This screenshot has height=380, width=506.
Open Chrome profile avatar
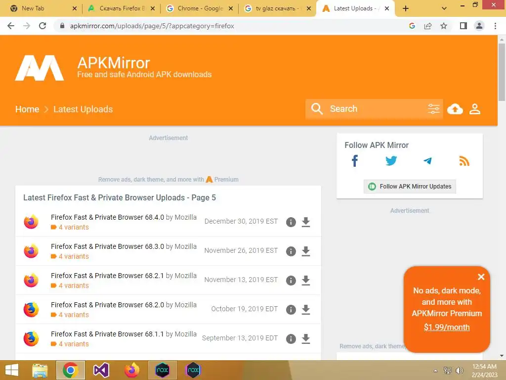coord(479,26)
